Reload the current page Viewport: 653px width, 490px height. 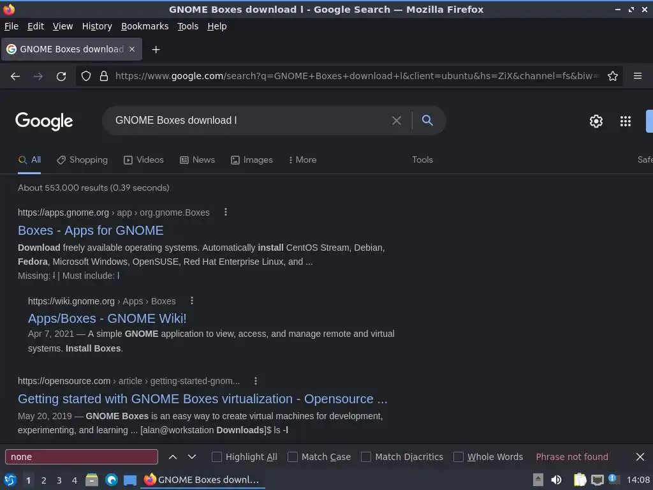point(61,77)
